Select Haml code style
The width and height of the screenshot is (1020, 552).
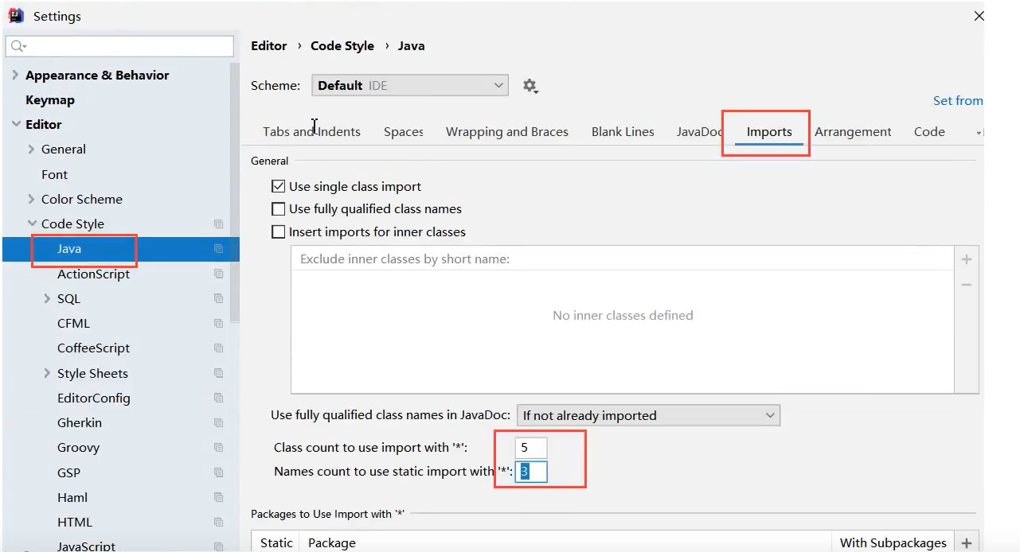click(72, 498)
